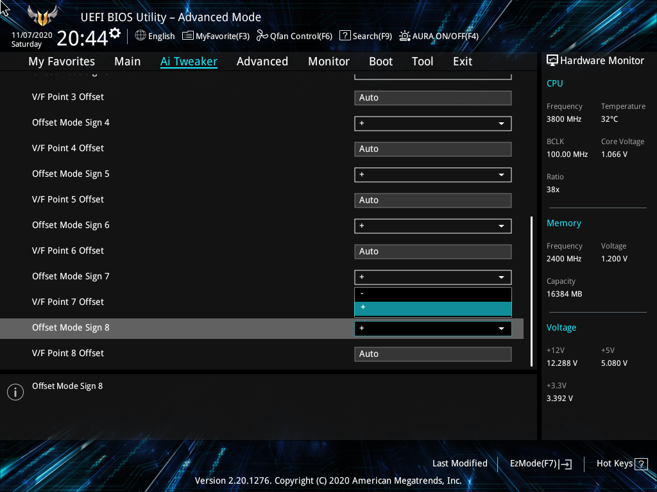The image size is (657, 492).
Task: Select V/F Point 3 Offset label
Action: coord(68,97)
